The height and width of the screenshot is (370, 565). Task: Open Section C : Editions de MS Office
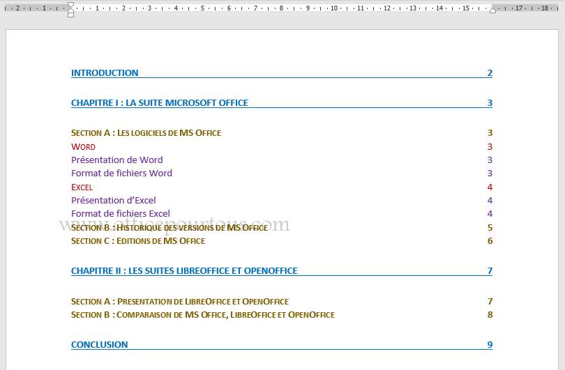(x=138, y=241)
